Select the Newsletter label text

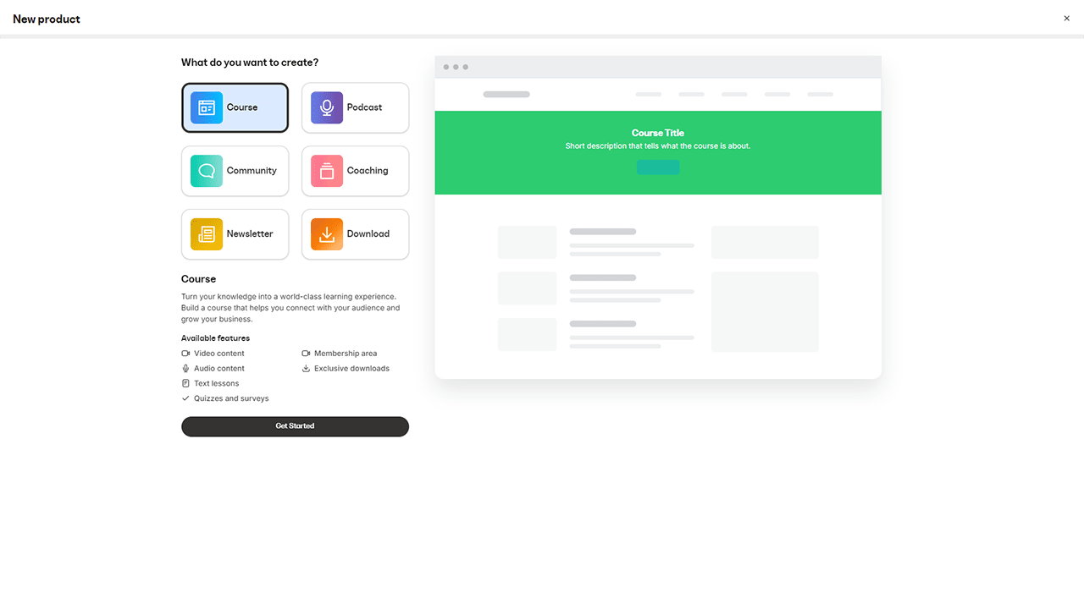(250, 234)
